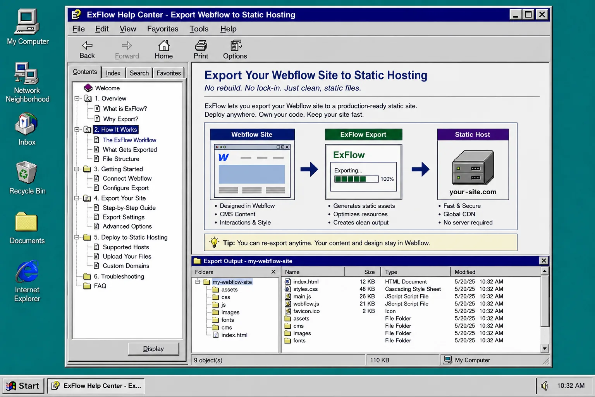The height and width of the screenshot is (397, 595).
Task: Click the Welcome book icon in Contents
Action: [88, 88]
